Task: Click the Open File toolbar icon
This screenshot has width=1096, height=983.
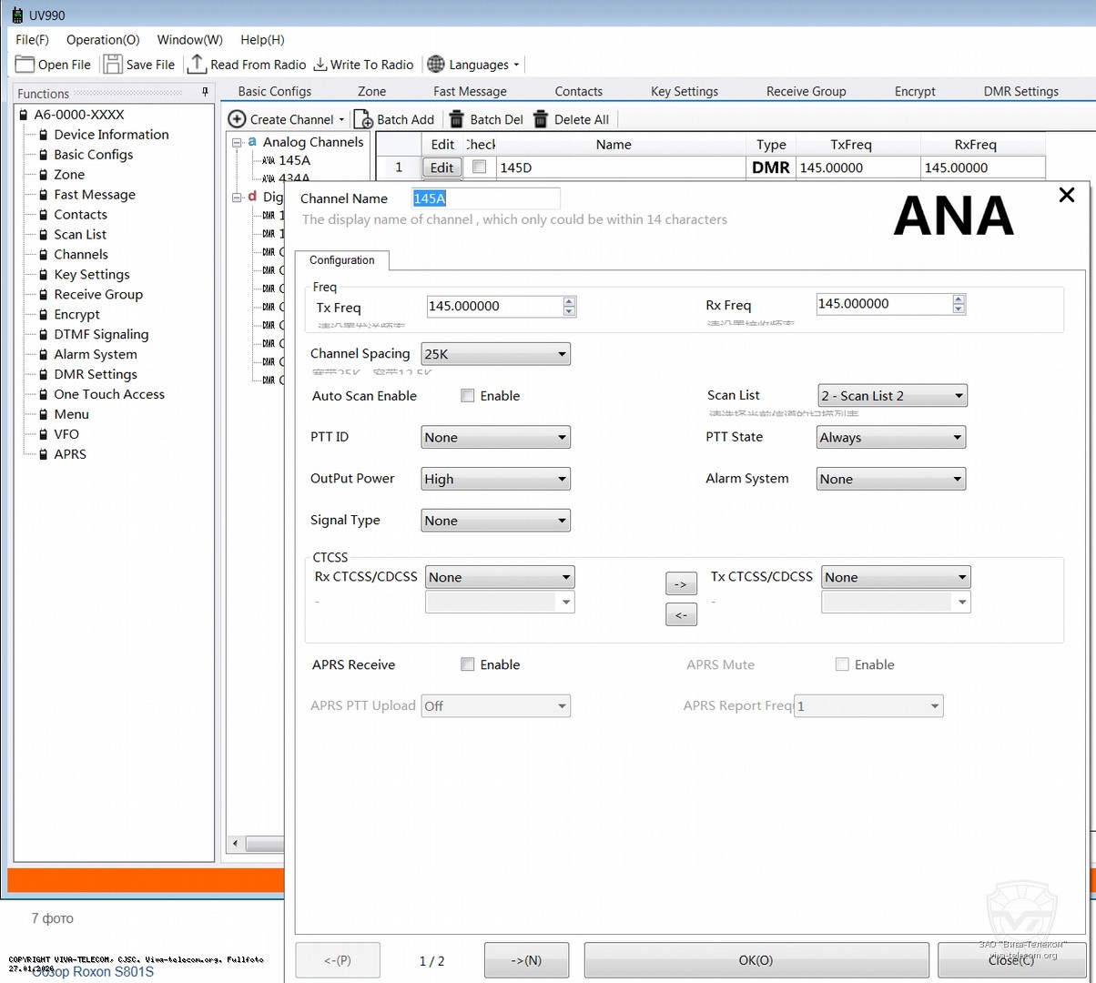Action: 25,65
